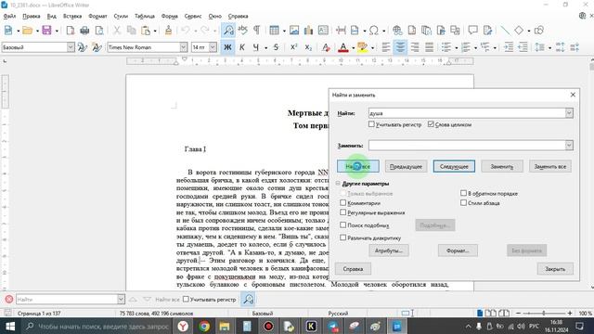Open Yandex browser from taskbar
Image resolution: width=594 pixels, height=334 pixels.
(x=183, y=326)
